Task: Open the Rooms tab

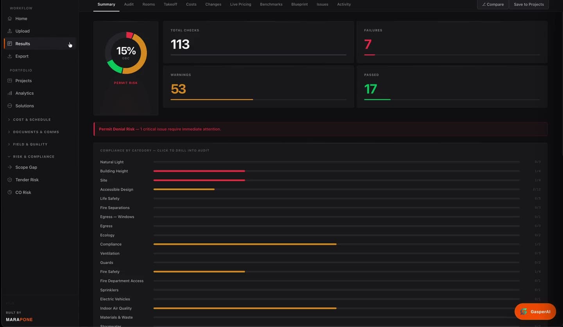Action: (149, 4)
